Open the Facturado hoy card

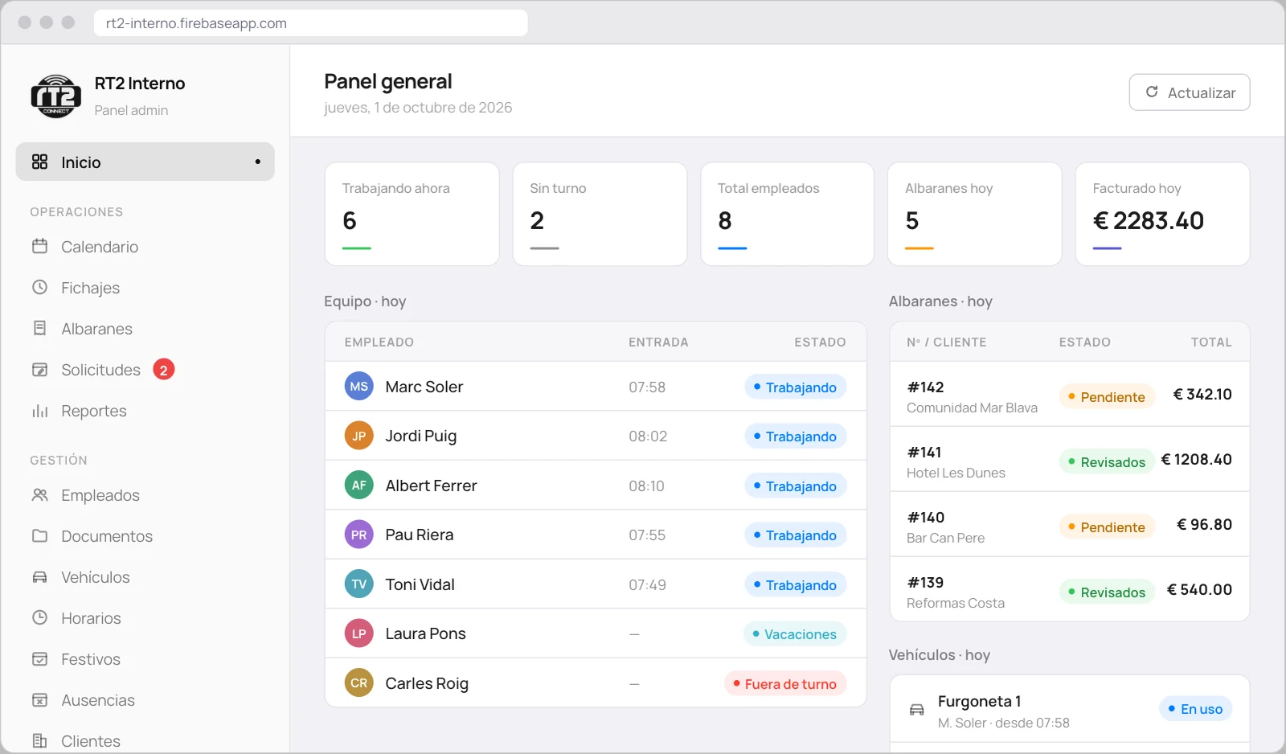[x=1162, y=214]
